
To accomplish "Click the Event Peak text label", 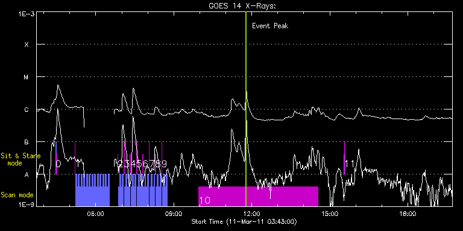I will click(x=270, y=26).
